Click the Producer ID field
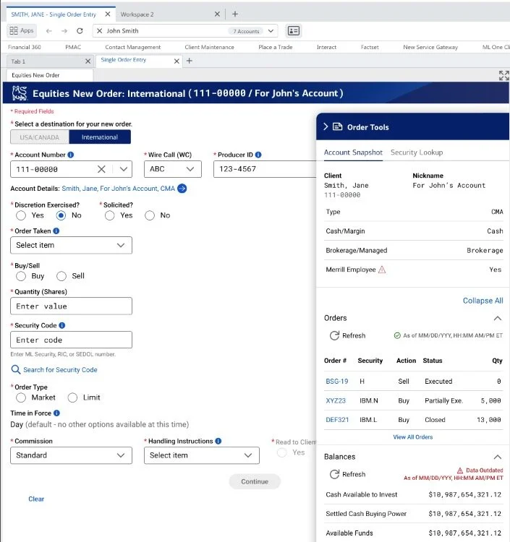This screenshot has width=510, height=542. 265,169
